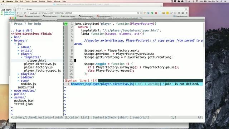The width and height of the screenshot is (229, 129).
Task: Click the '[Syntax: line:1 (1)]' status text
Action: pos(81,81)
